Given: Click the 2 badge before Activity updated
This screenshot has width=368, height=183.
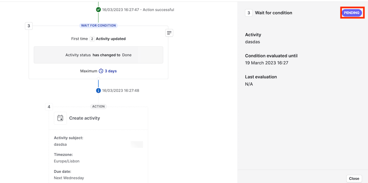Looking at the screenshot, I should tap(92, 39).
